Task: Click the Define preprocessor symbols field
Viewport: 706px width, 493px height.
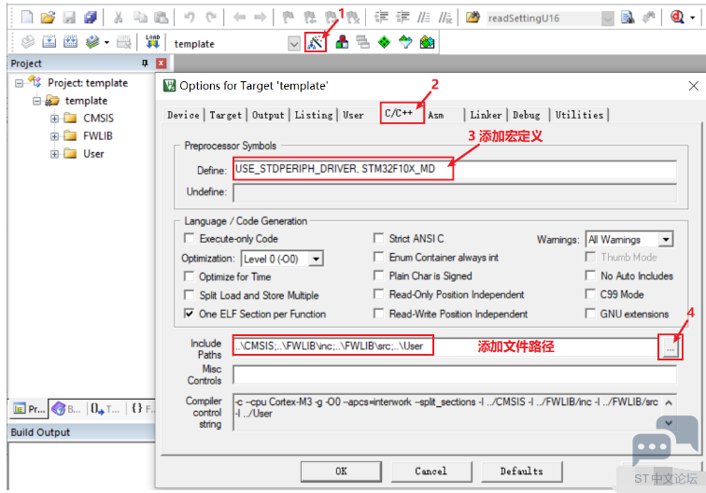Action: pos(455,170)
